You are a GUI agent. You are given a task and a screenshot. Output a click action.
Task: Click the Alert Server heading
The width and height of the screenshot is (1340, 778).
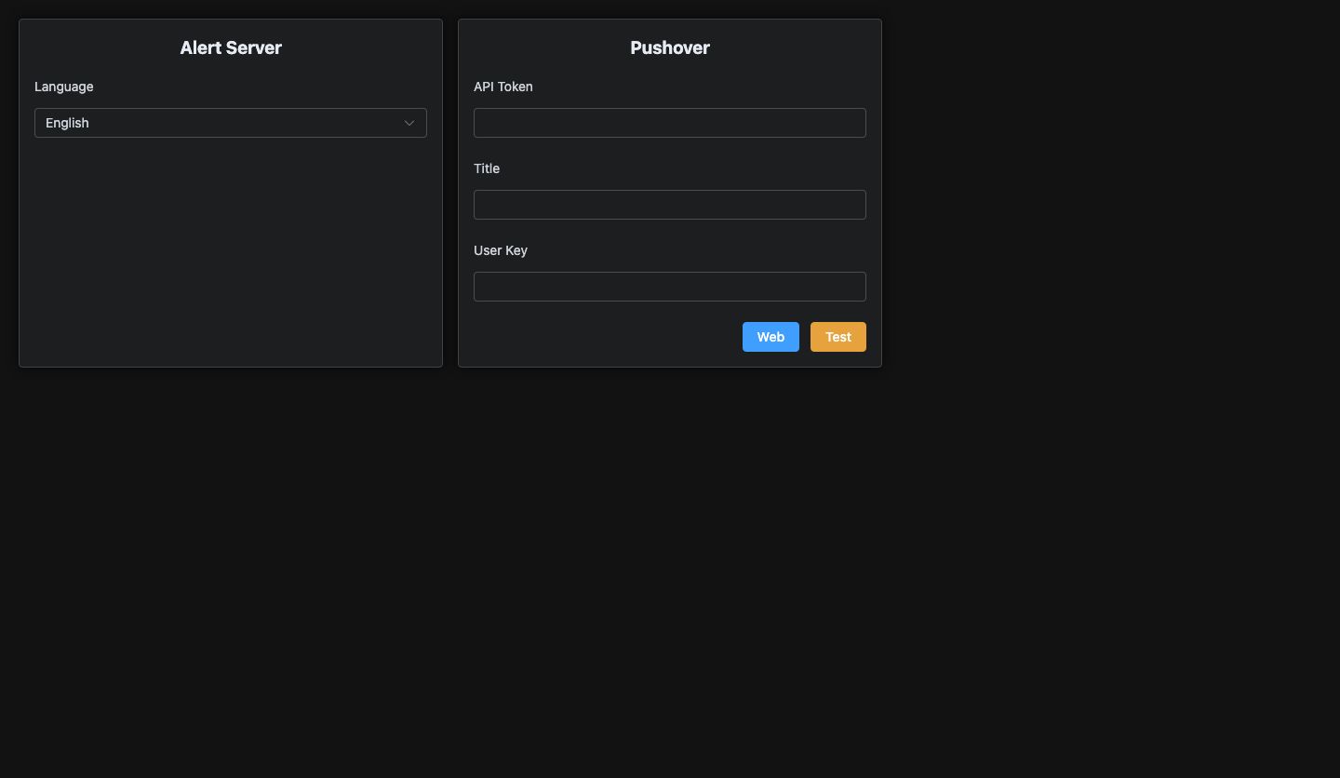click(x=231, y=47)
